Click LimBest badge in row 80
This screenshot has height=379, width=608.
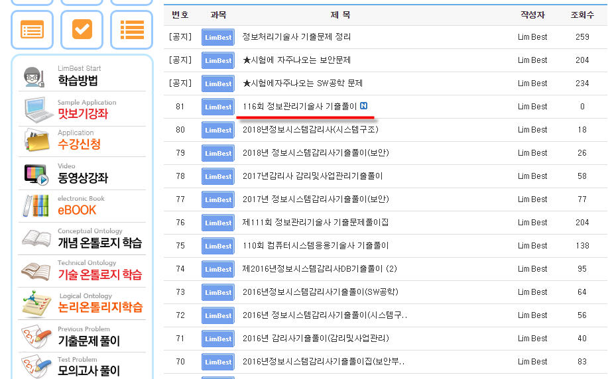[218, 130]
